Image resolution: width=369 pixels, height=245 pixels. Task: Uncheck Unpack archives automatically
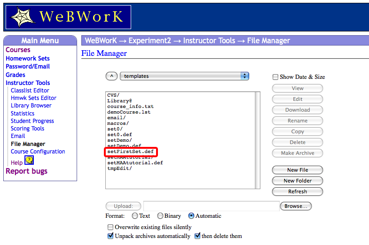tap(110, 236)
